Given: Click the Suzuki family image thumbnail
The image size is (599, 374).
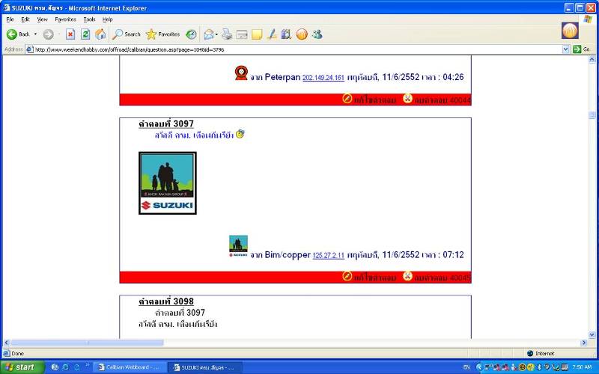Looking at the screenshot, I should coord(168,183).
